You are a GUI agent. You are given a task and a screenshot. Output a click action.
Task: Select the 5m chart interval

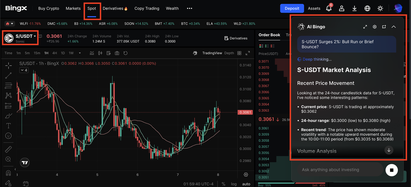[x=27, y=53]
